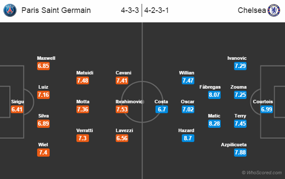The image size is (285, 179).
Task: Select Ibrahimovic's 7.53 rating badge
Action: 122,109
